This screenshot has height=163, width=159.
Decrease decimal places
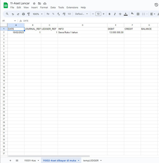tap(59, 14)
